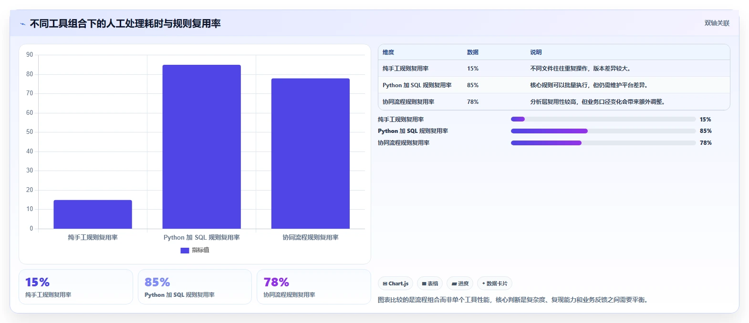Screen dimensions: 749x323
Task: Click the 78% value in table
Action: [x=473, y=102]
